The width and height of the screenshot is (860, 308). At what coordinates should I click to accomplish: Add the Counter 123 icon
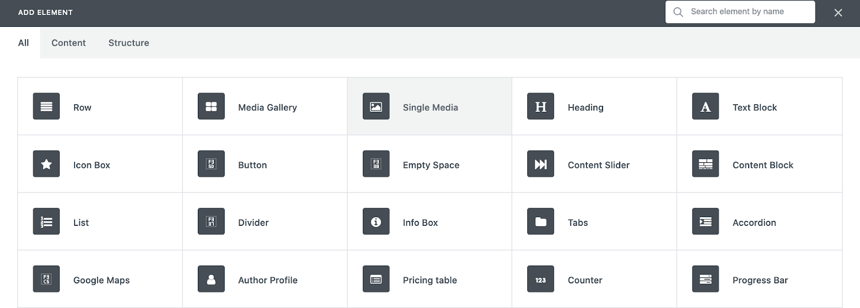[x=541, y=279]
